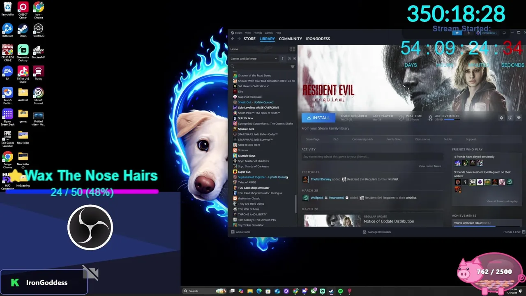Image resolution: width=526 pixels, height=296 pixels.
Task: Open the DLC link
Action: (336, 139)
